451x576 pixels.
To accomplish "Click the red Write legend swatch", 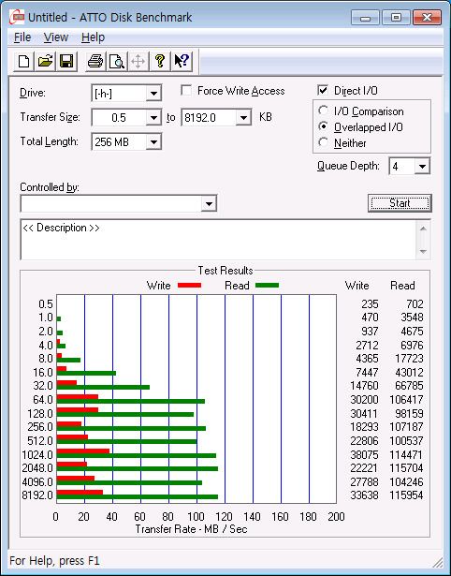I will pyautogui.click(x=189, y=285).
